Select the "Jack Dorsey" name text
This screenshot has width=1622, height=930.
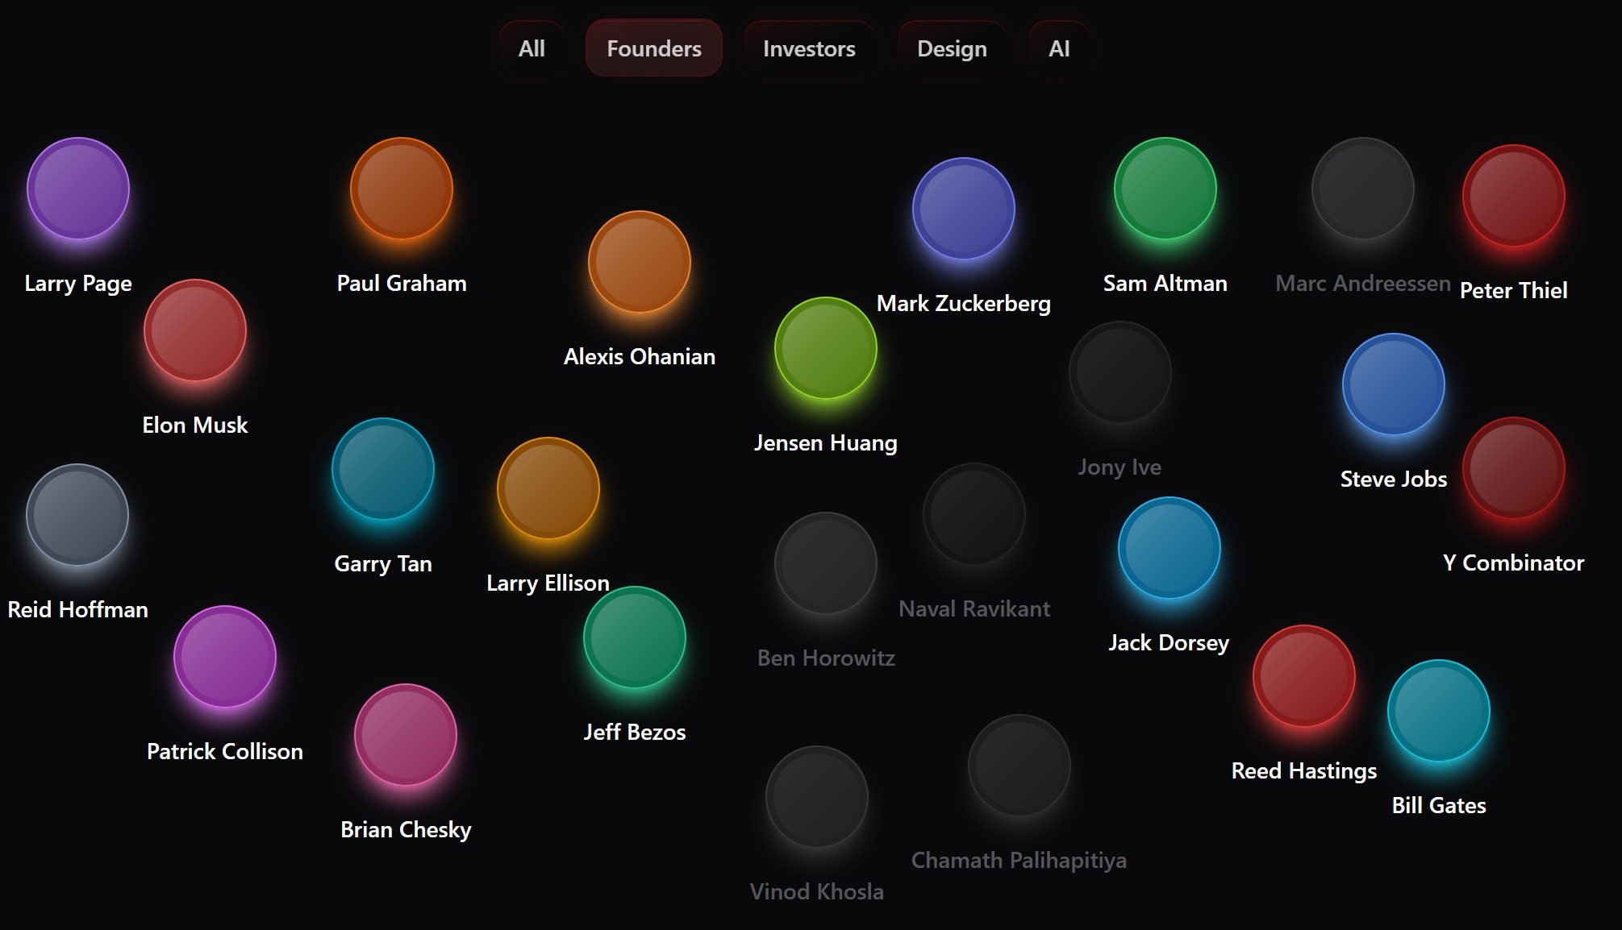1170,643
